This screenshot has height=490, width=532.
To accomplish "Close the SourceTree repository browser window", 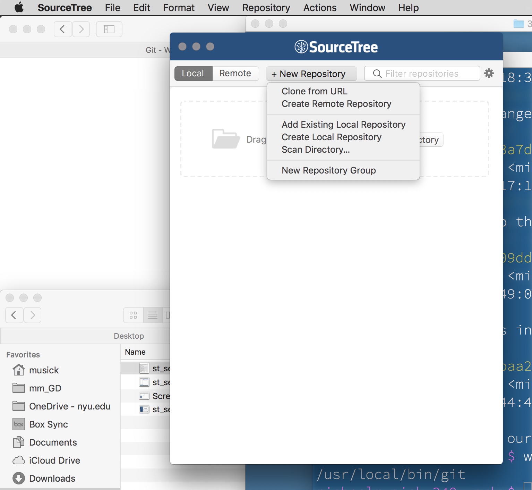I will click(182, 47).
